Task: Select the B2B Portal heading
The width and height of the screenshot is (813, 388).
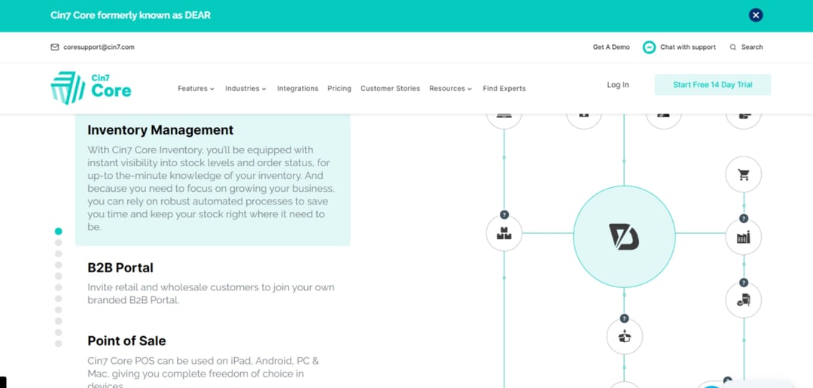Action: pyautogui.click(x=120, y=268)
